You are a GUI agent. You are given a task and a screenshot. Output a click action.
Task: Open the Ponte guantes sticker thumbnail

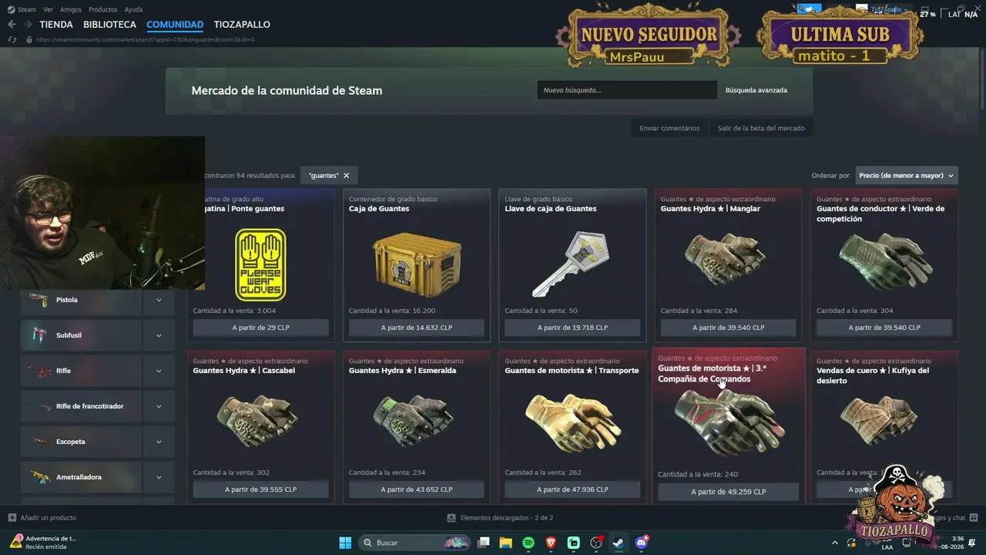260,264
